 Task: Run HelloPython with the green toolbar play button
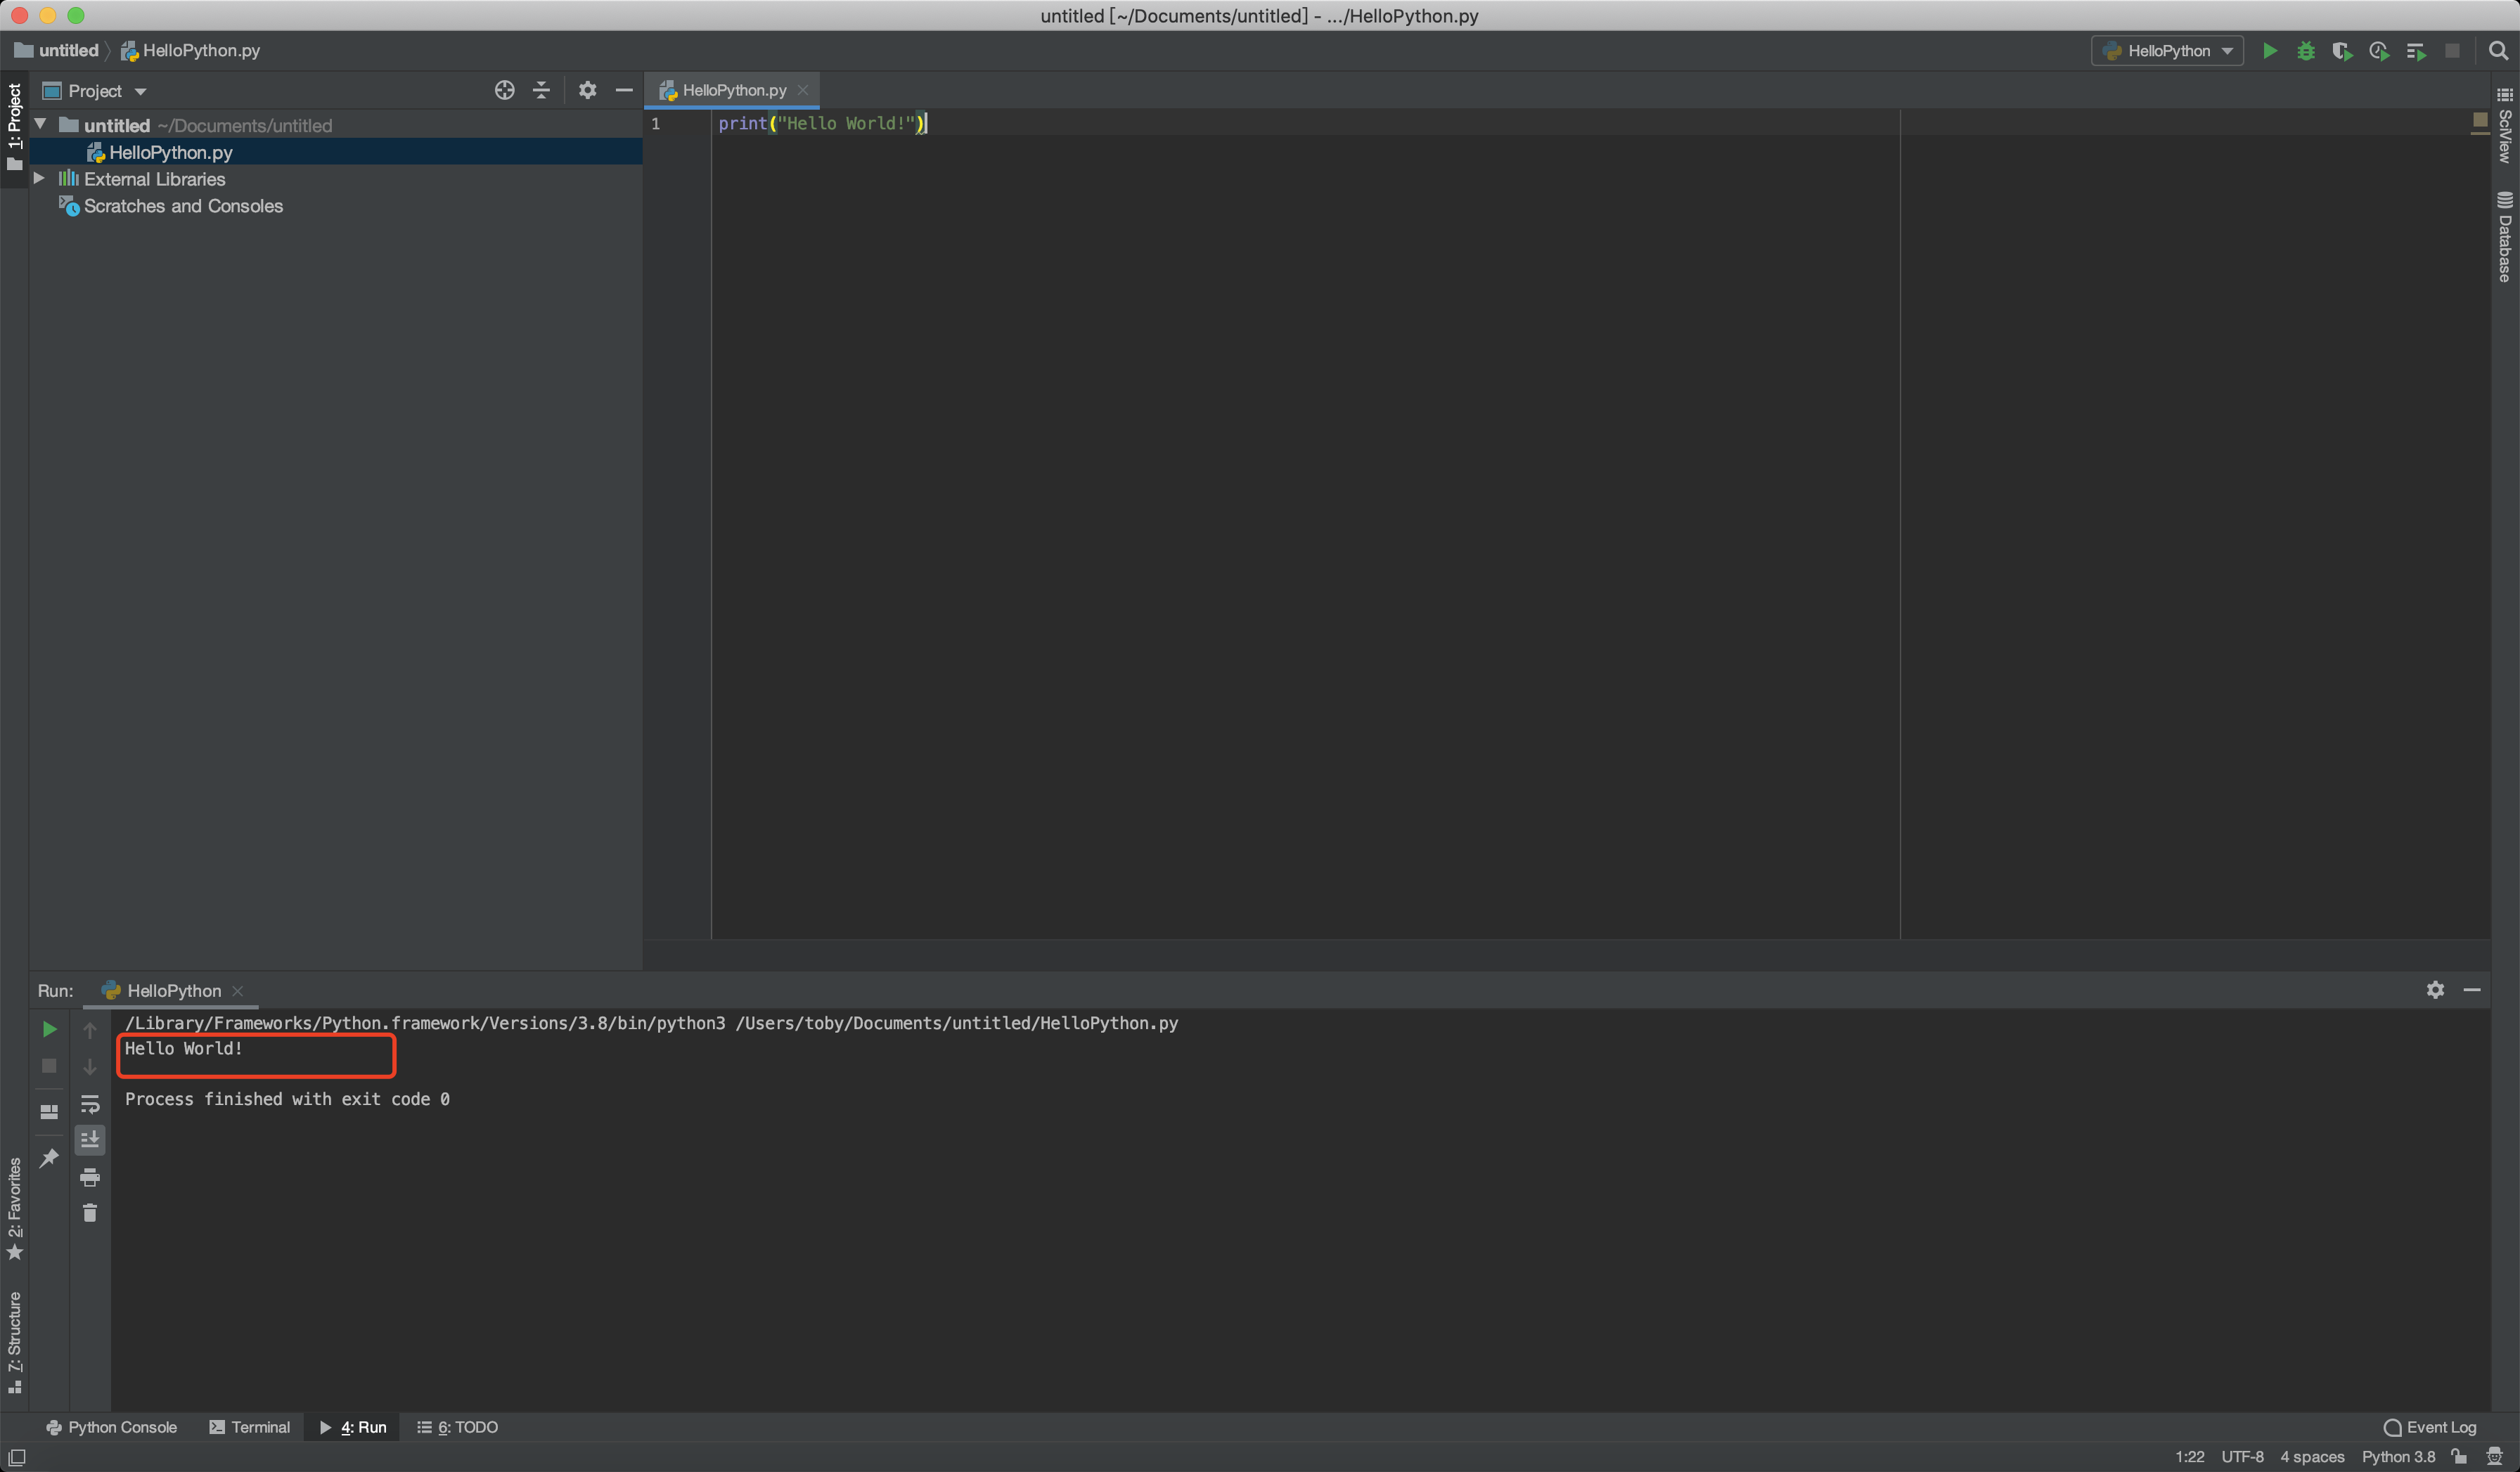[2269, 51]
